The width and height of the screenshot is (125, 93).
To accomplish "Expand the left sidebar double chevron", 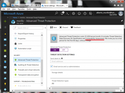I will coord(8,17).
